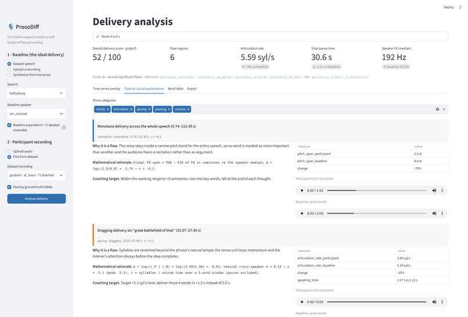
Task: Remove the pausing category tag
Action: (x=169, y=109)
